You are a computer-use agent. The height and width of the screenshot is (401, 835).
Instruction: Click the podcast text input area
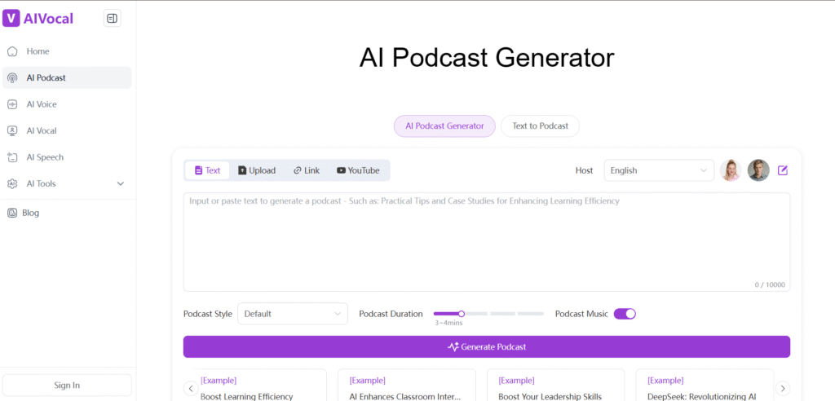pyautogui.click(x=487, y=242)
